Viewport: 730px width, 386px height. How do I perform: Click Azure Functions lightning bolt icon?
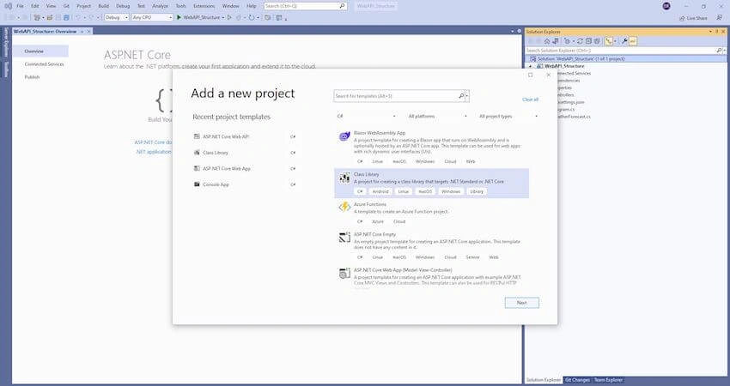coord(344,207)
